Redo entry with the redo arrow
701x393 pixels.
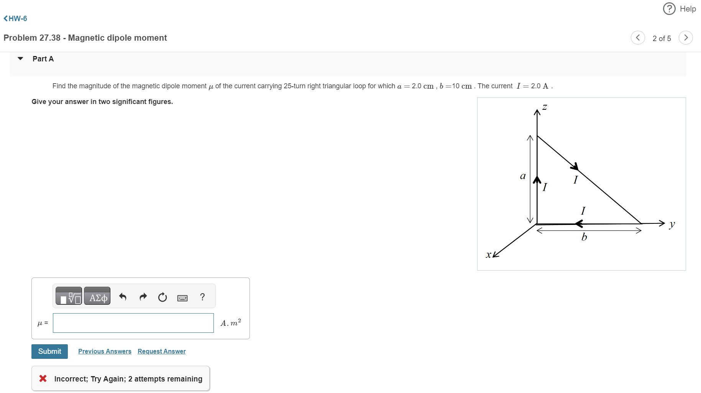[x=143, y=297]
